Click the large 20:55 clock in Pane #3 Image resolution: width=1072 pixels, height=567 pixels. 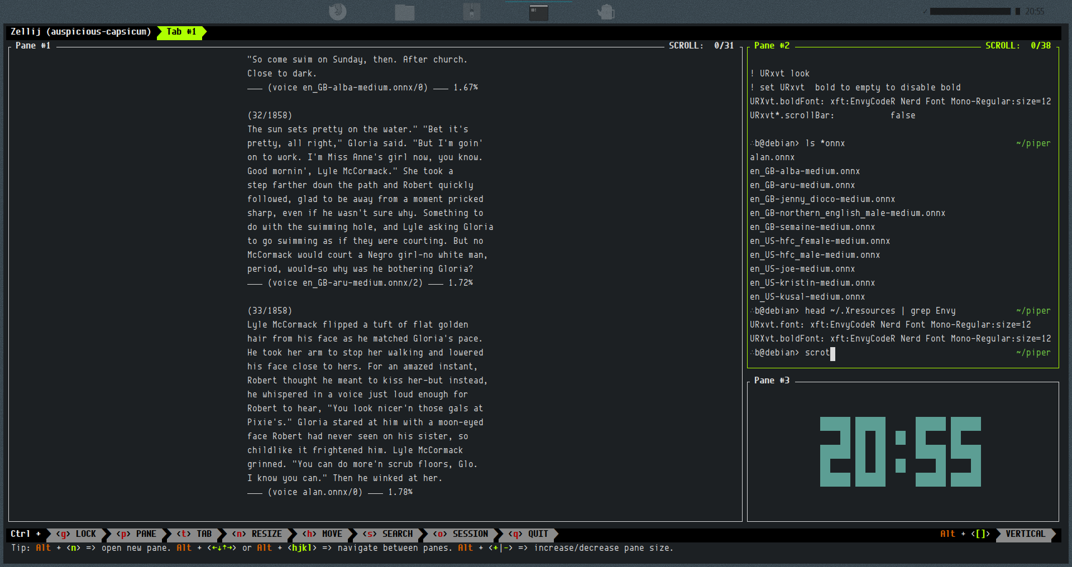click(901, 452)
